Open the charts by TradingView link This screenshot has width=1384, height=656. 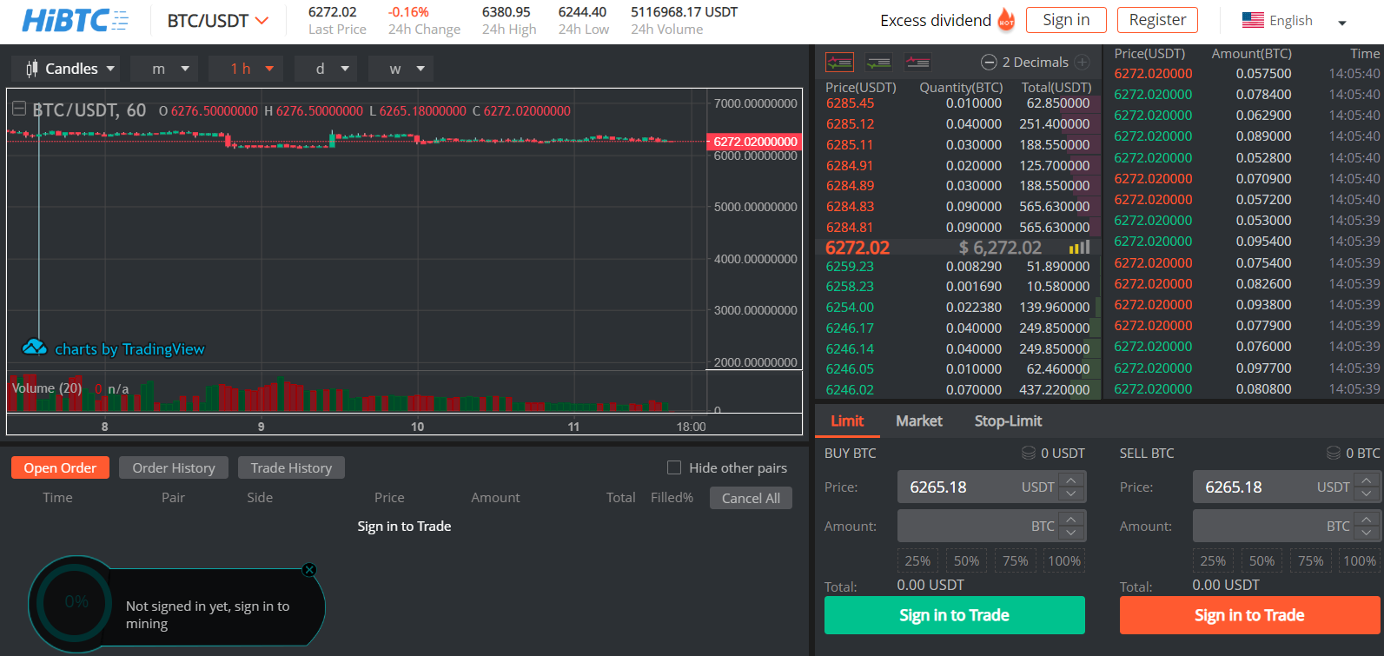(129, 348)
